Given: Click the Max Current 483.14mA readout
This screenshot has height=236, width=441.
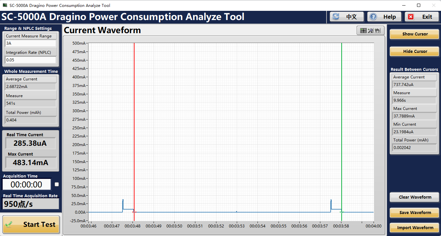Looking at the screenshot, I should tap(31, 162).
